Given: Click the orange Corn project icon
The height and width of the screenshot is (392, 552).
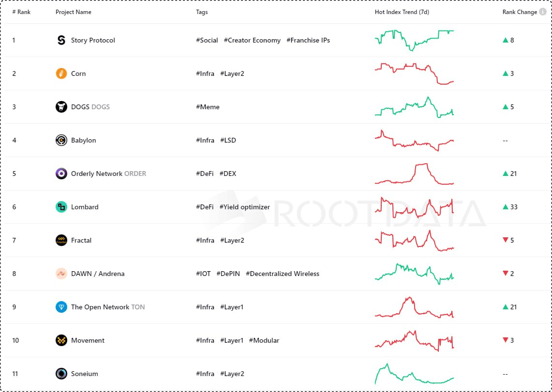Looking at the screenshot, I should coord(61,73).
